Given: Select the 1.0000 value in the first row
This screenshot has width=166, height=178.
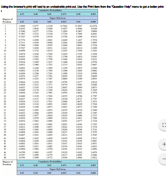Looking at the screenshot, I should 22,26.
